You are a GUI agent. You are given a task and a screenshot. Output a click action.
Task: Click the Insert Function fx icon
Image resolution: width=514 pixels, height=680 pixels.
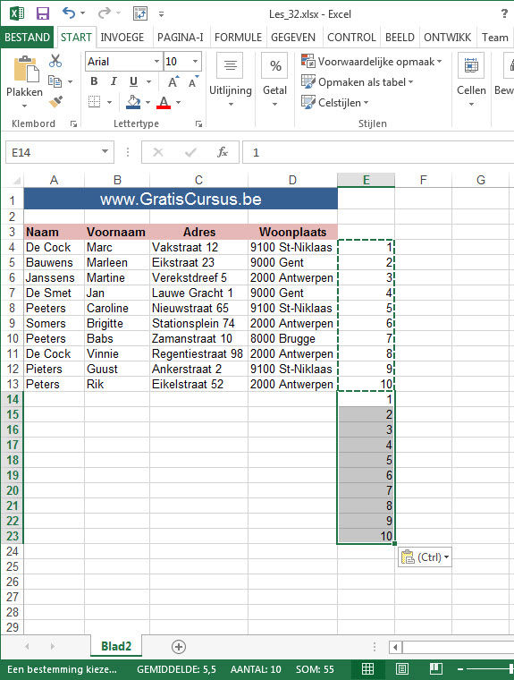[222, 152]
